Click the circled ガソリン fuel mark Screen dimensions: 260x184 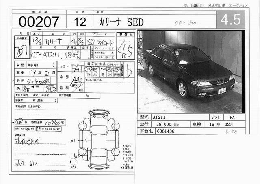click(76, 85)
